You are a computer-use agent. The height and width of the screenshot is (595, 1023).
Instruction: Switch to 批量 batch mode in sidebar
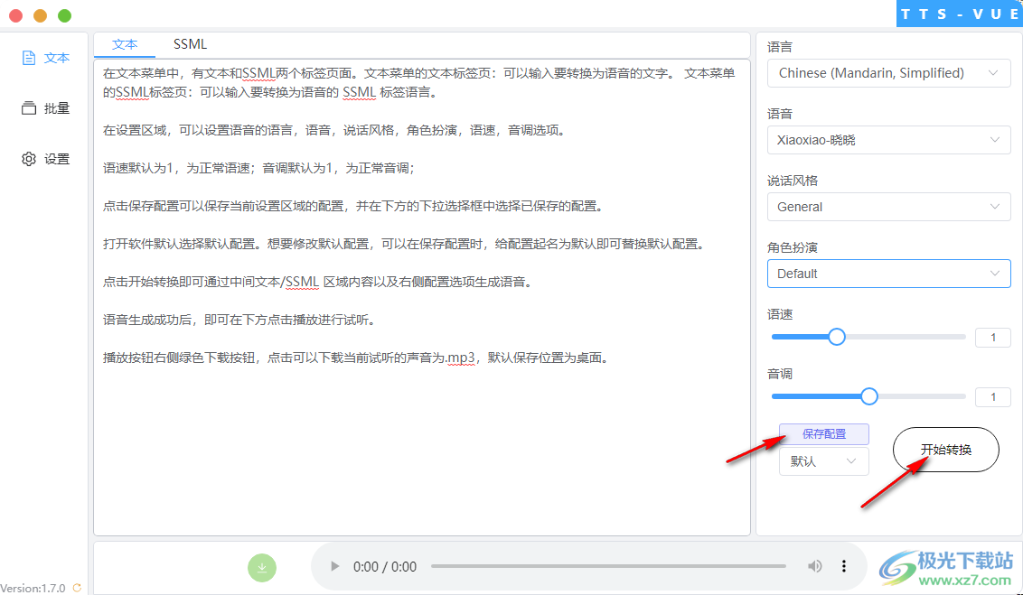click(44, 107)
